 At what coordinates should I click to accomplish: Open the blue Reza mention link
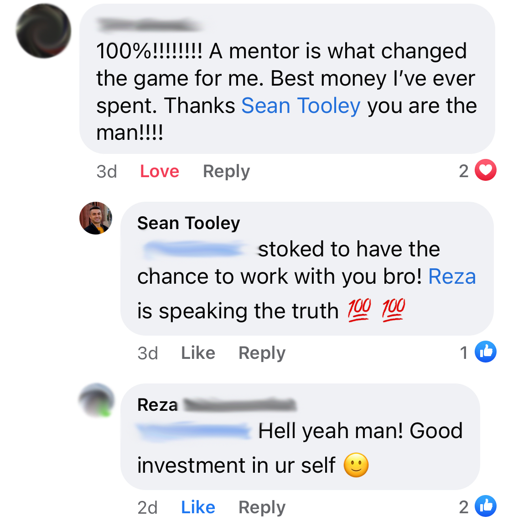pyautogui.click(x=452, y=277)
